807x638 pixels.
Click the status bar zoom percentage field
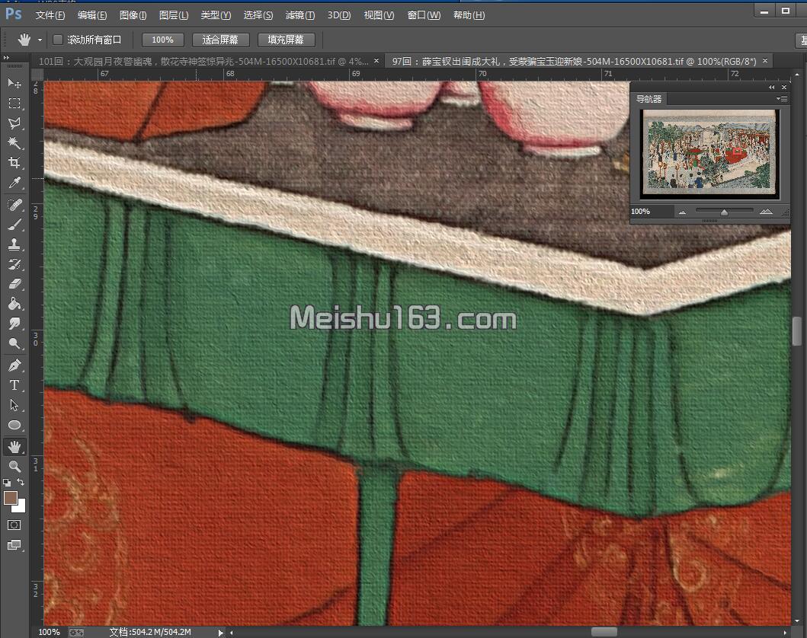pyautogui.click(x=50, y=633)
